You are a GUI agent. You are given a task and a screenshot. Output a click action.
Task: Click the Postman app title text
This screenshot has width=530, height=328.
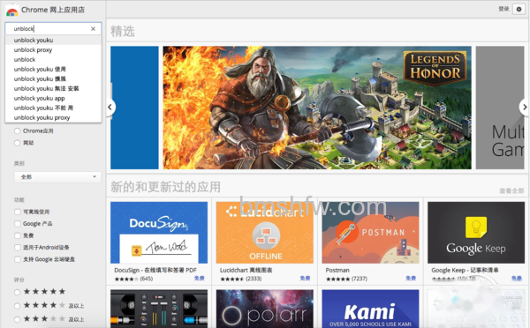click(337, 271)
